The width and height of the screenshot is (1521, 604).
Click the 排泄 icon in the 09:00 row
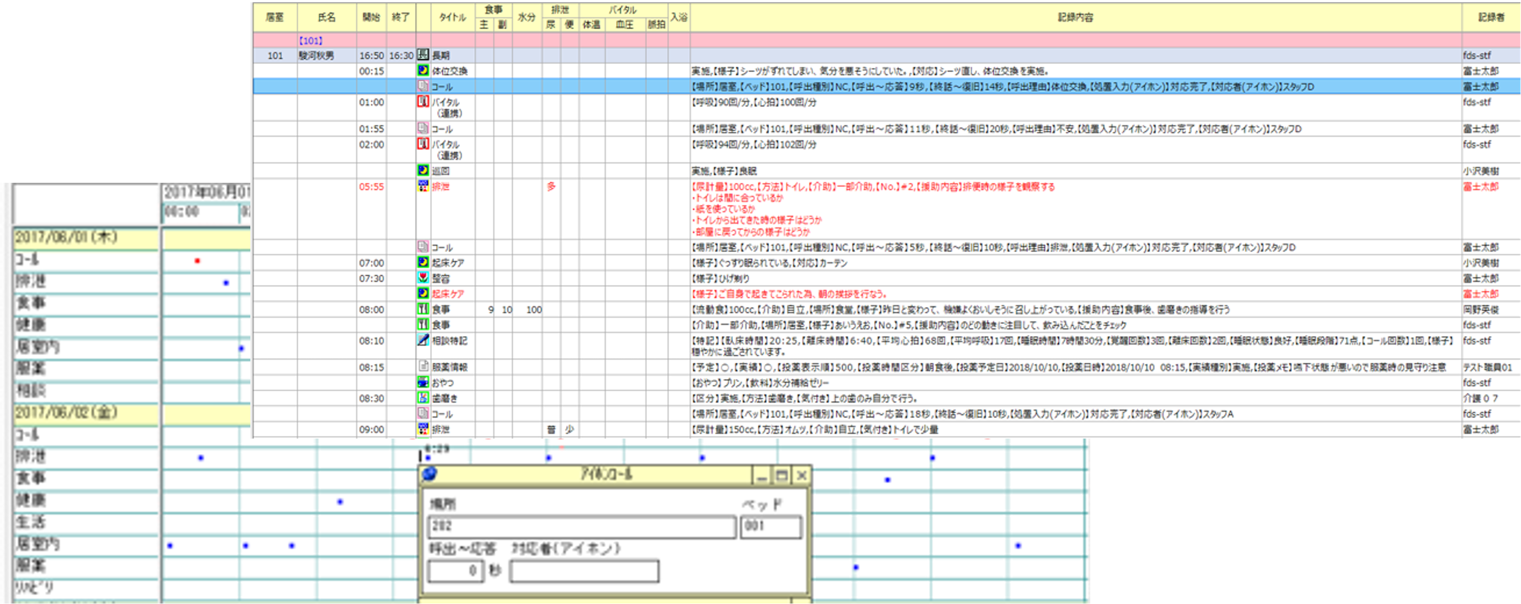(x=423, y=429)
